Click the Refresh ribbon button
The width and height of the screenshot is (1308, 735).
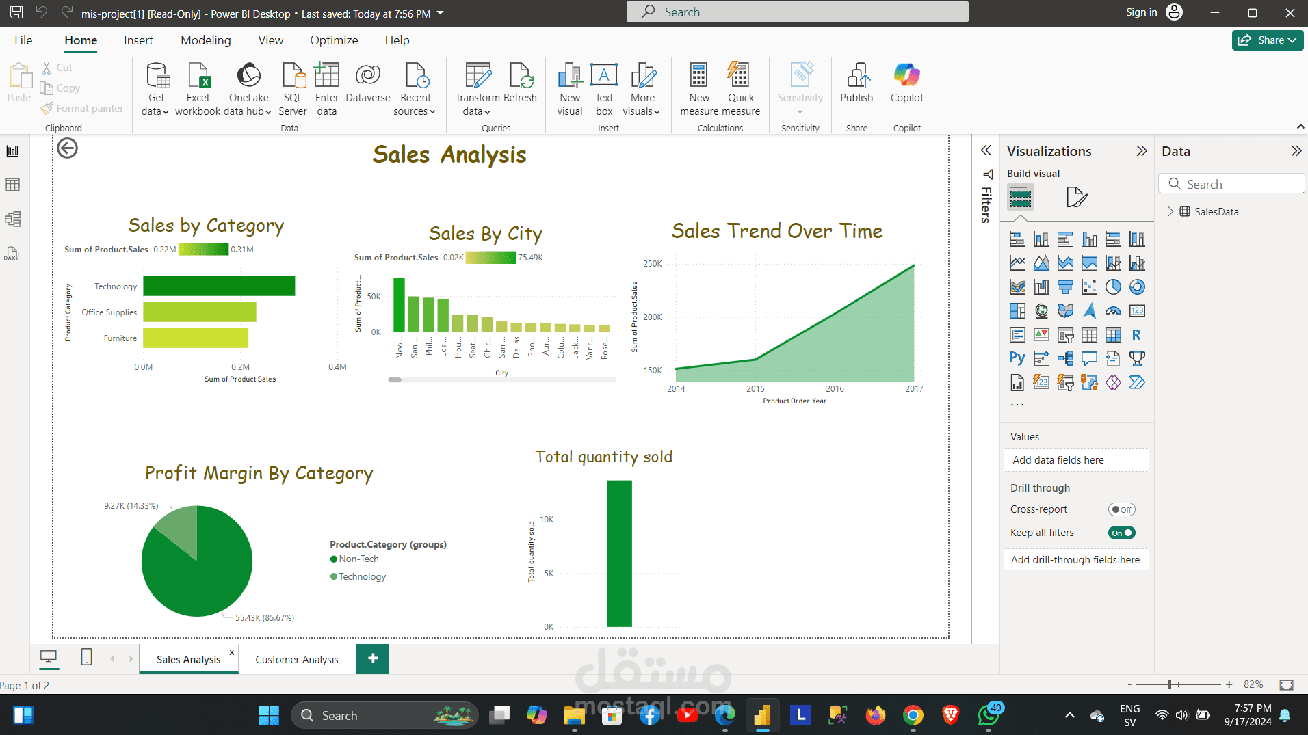pyautogui.click(x=520, y=85)
